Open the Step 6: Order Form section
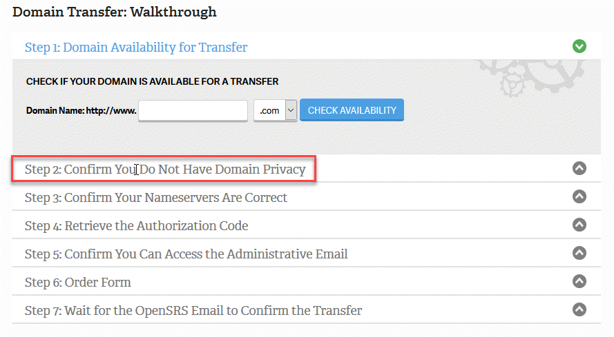 point(77,283)
